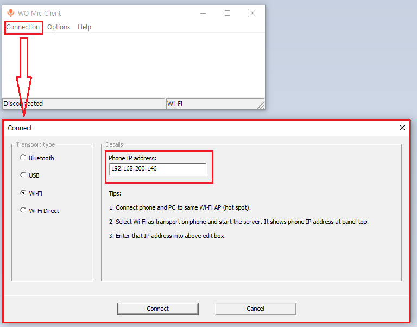417x327 pixels.
Task: Click tip about starting the server
Action: pyautogui.click(x=239, y=222)
